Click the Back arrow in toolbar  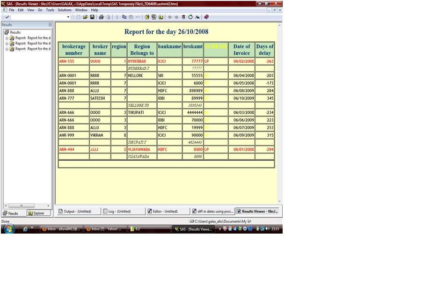tap(170, 17)
